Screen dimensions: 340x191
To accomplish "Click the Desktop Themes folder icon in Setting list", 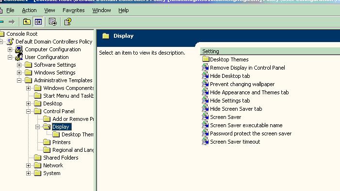I will coord(206,59).
